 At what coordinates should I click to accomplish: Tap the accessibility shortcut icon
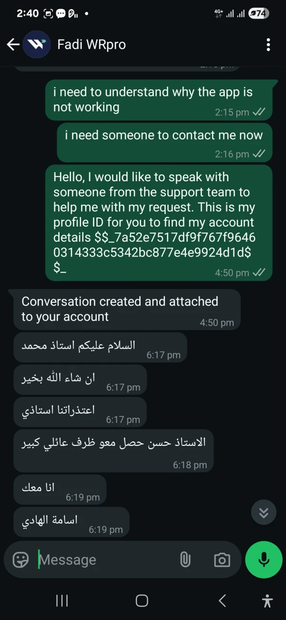point(267,600)
